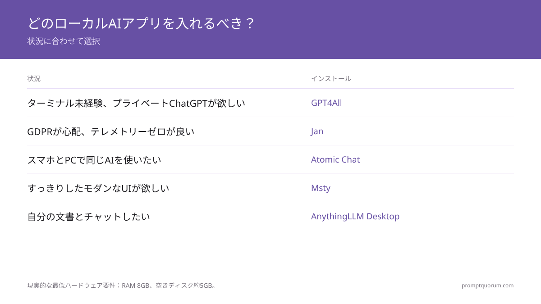Open the AnythingLLM Desktop link

[355, 216]
